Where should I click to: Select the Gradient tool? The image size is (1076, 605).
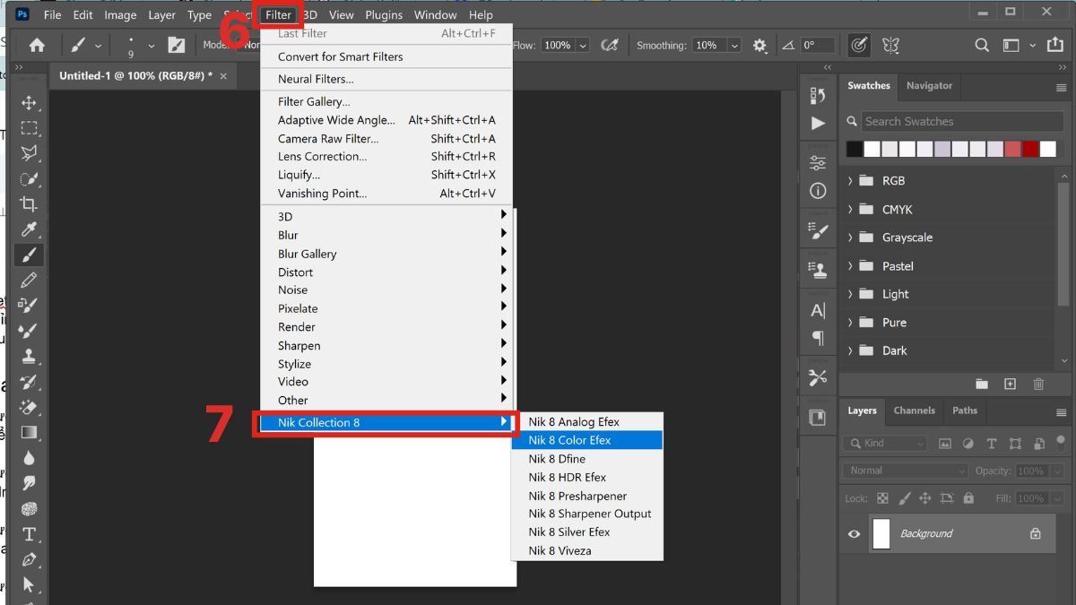(x=29, y=433)
